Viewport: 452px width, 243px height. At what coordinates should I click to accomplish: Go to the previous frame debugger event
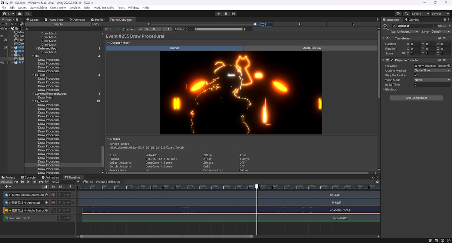(x=299, y=24)
